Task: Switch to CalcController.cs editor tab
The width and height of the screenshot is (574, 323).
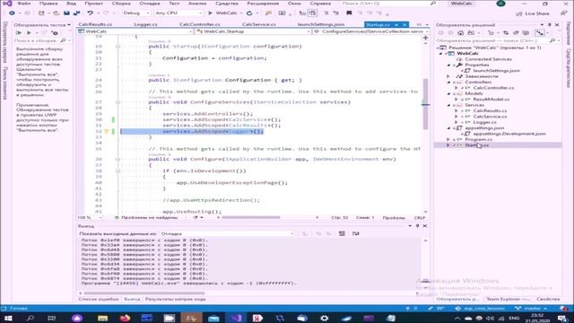Action: click(200, 24)
